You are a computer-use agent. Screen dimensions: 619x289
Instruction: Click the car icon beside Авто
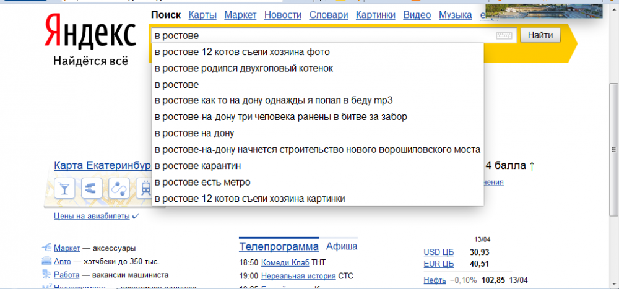[x=46, y=261]
